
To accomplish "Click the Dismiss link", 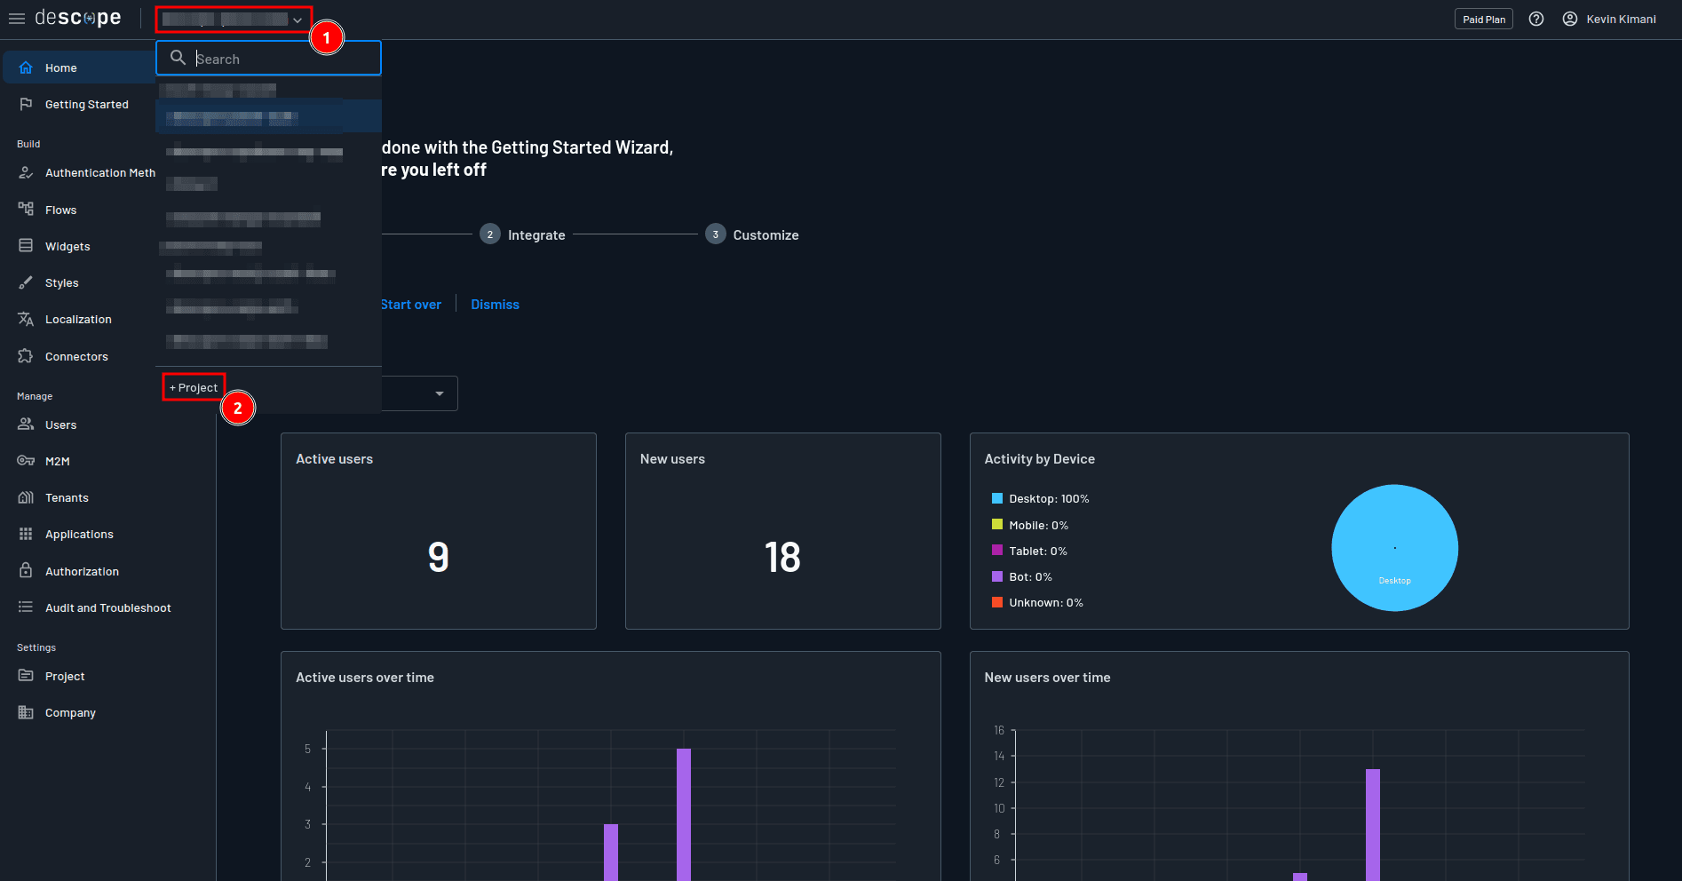I will [495, 304].
